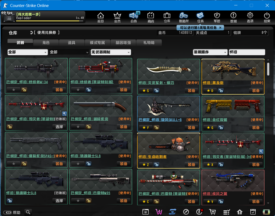Image resolution: width=275 pixels, height=216 pixels.
Task: Click the wrench icon on 已绑定 毁灭者 card
Action: 64,114
